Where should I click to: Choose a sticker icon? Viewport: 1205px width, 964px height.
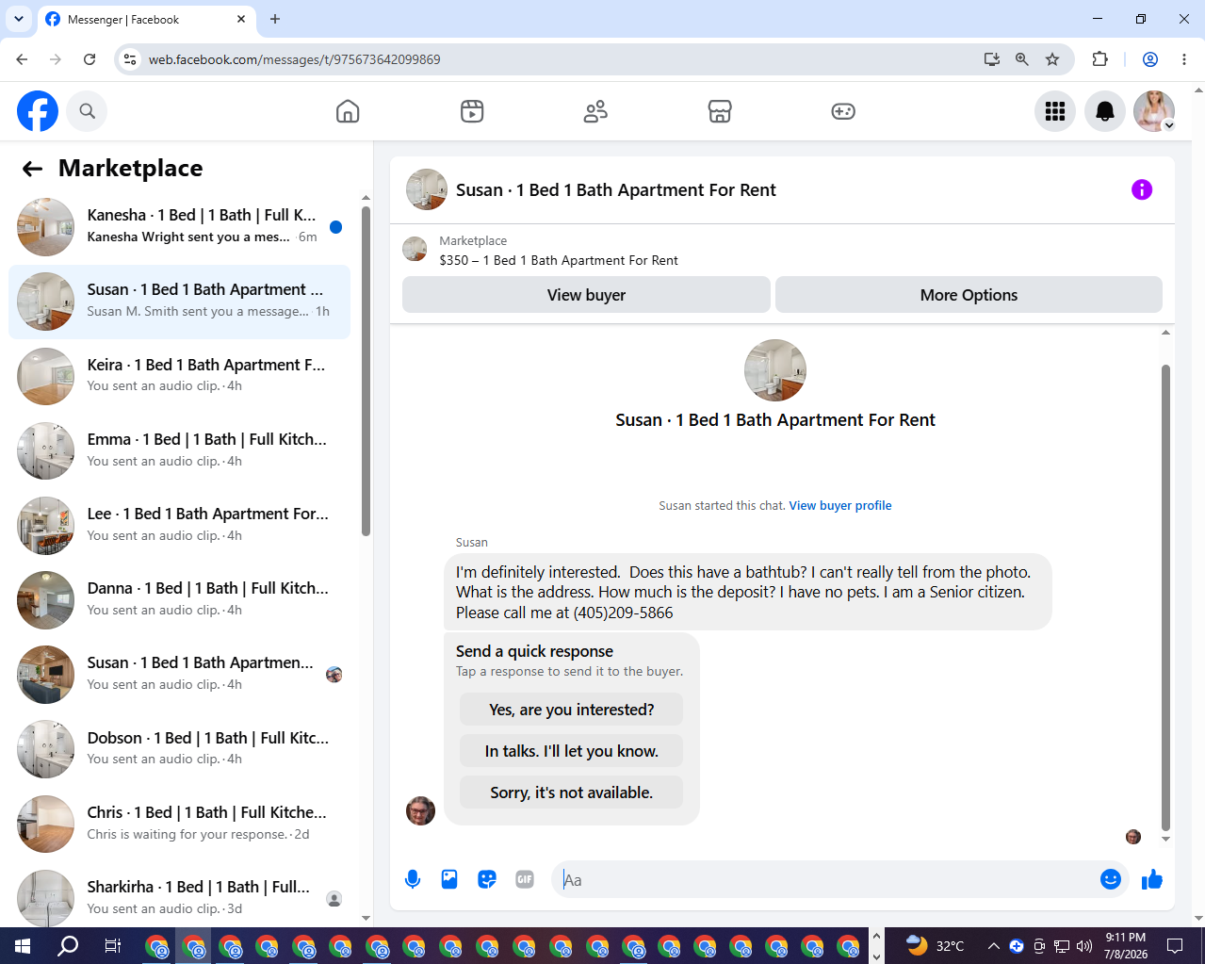pos(487,879)
